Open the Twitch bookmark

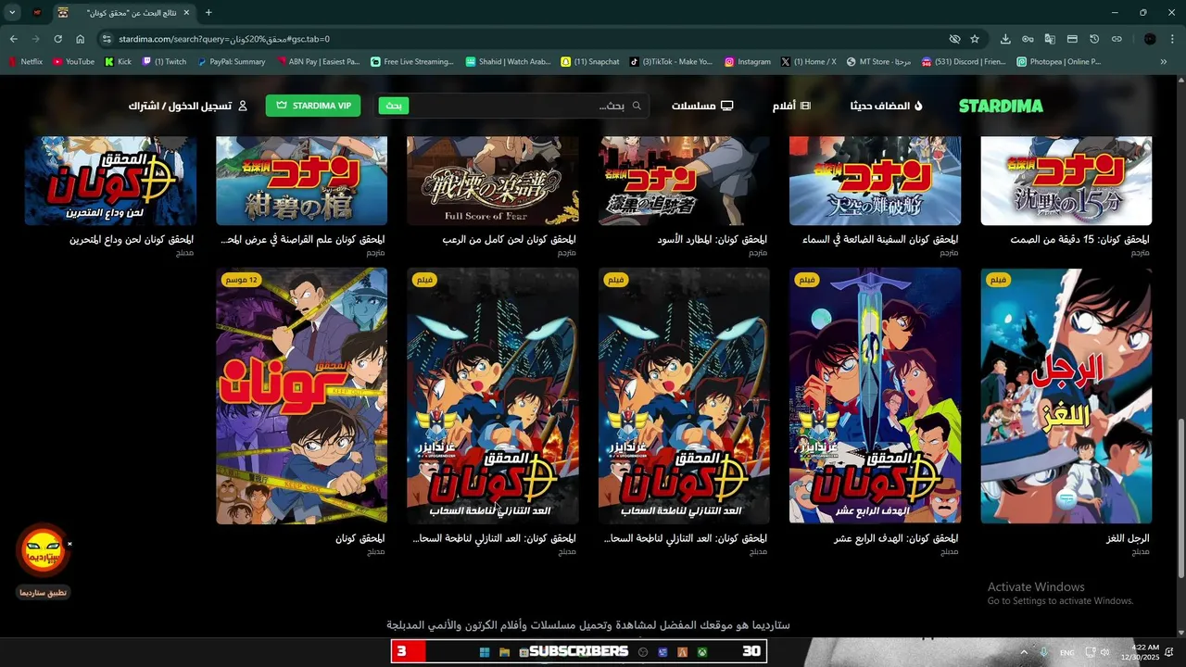pos(163,62)
